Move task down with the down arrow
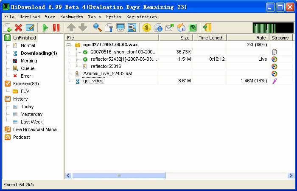The width and height of the screenshot is (297, 191). pyautogui.click(x=83, y=28)
